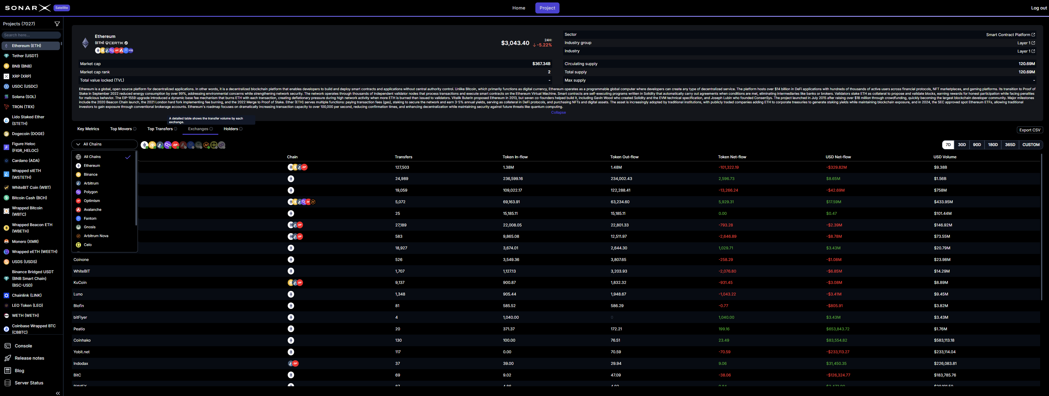
Task: Click info icon beside Top Movers tab
Action: point(135,129)
